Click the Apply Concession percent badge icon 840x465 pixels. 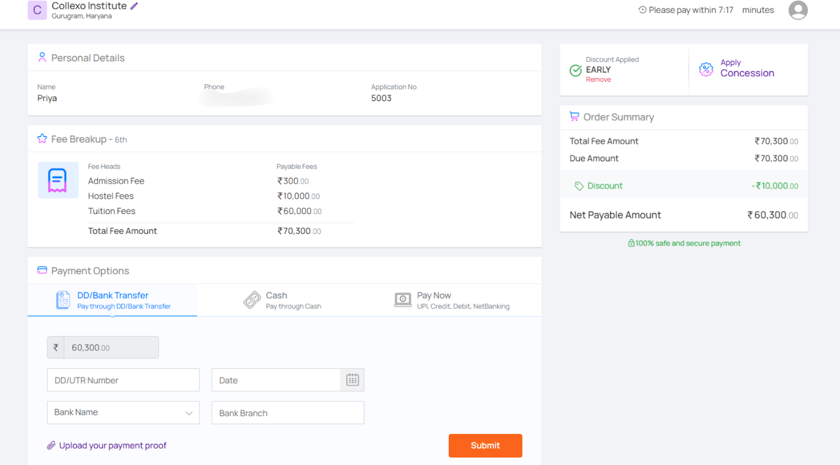[706, 69]
